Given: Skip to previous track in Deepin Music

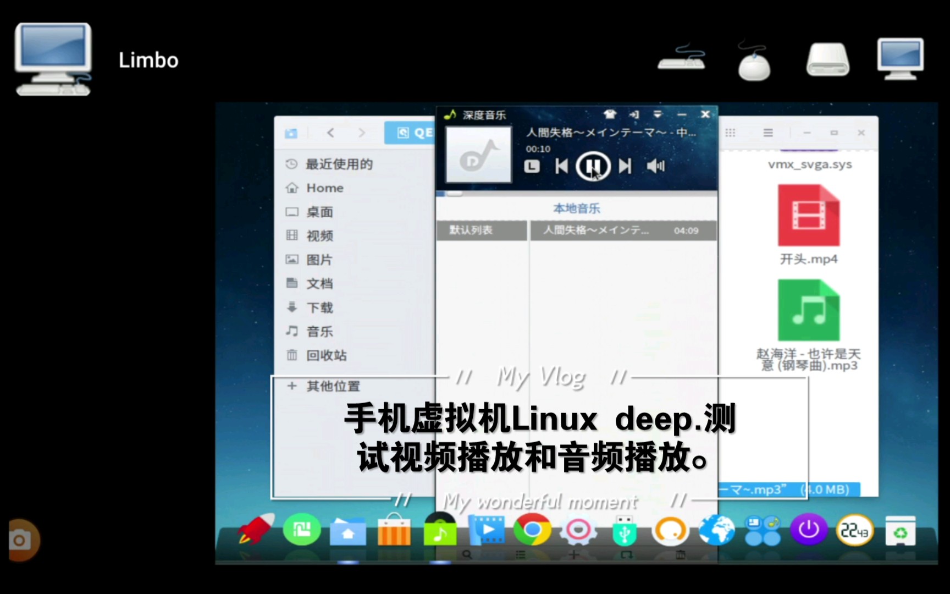Looking at the screenshot, I should point(561,166).
